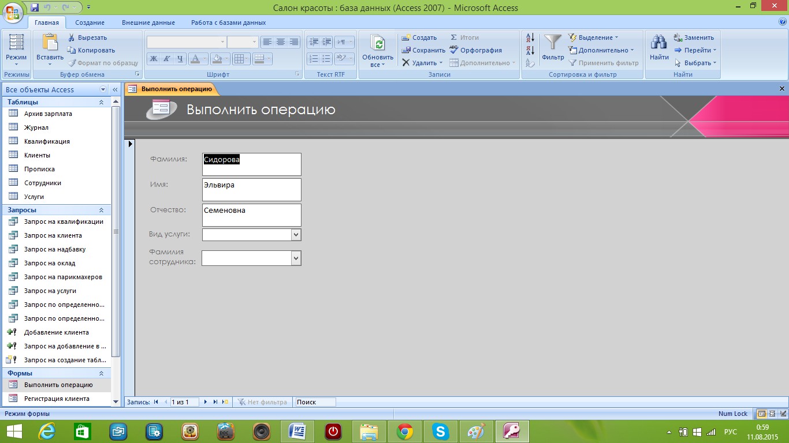Open Все объекты Access navigation dropdown

[x=103, y=89]
